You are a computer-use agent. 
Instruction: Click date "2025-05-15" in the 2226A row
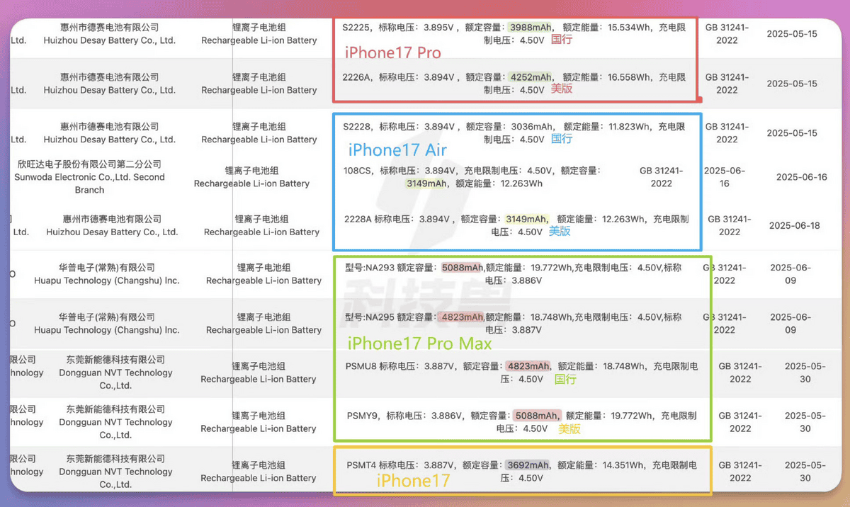[792, 84]
